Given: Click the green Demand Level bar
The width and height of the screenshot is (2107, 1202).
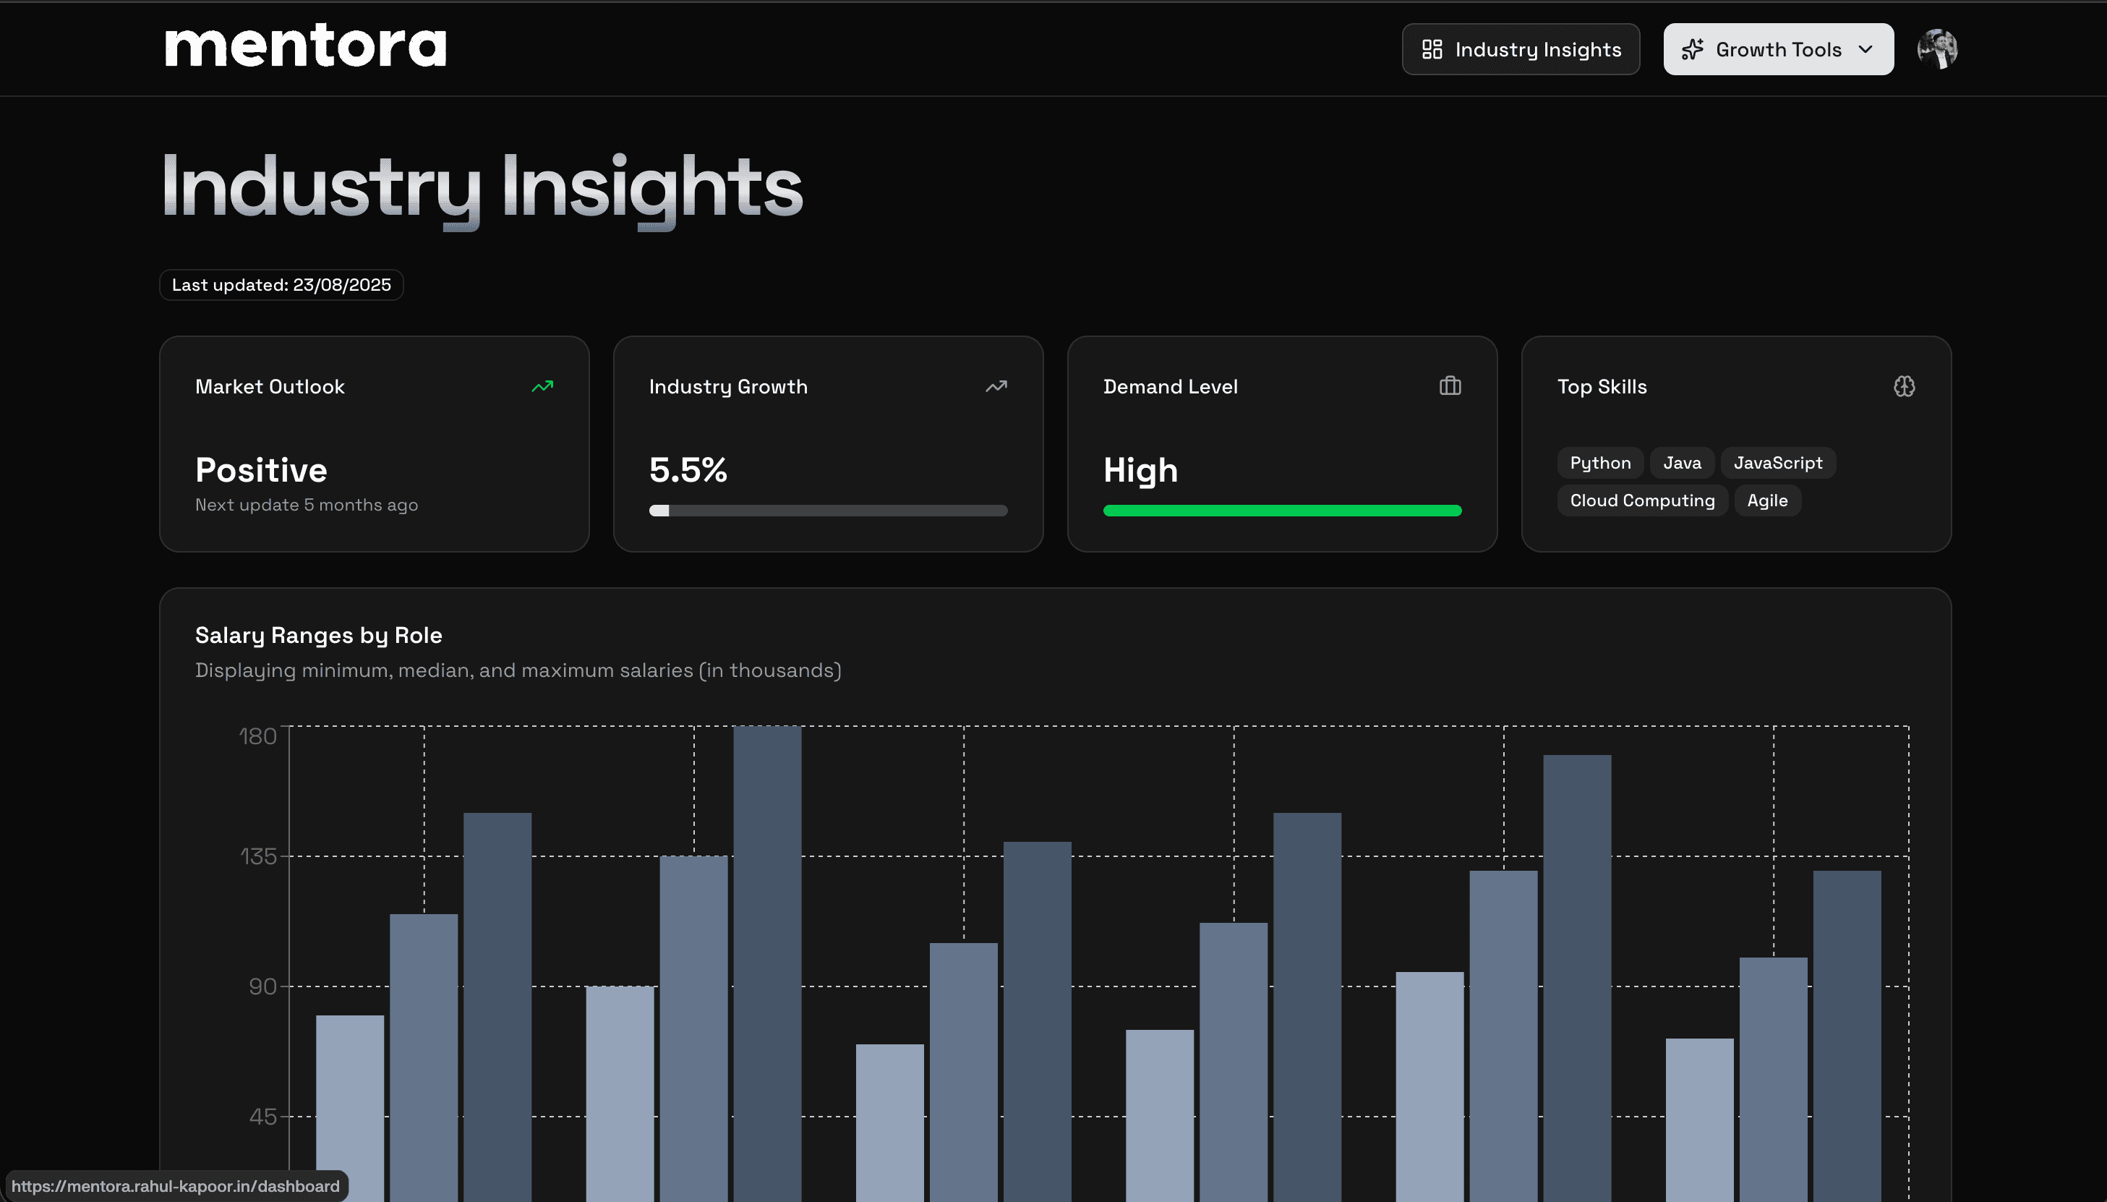Looking at the screenshot, I should (x=1282, y=510).
